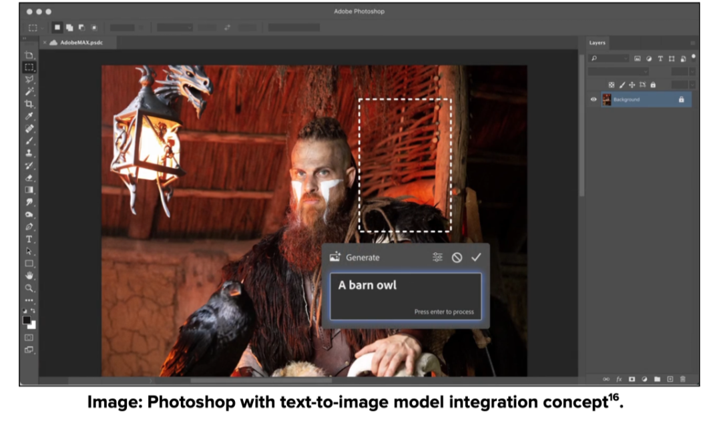Toggle prevent artboard auto-nesting lock
This screenshot has width=721, height=433.
point(642,85)
